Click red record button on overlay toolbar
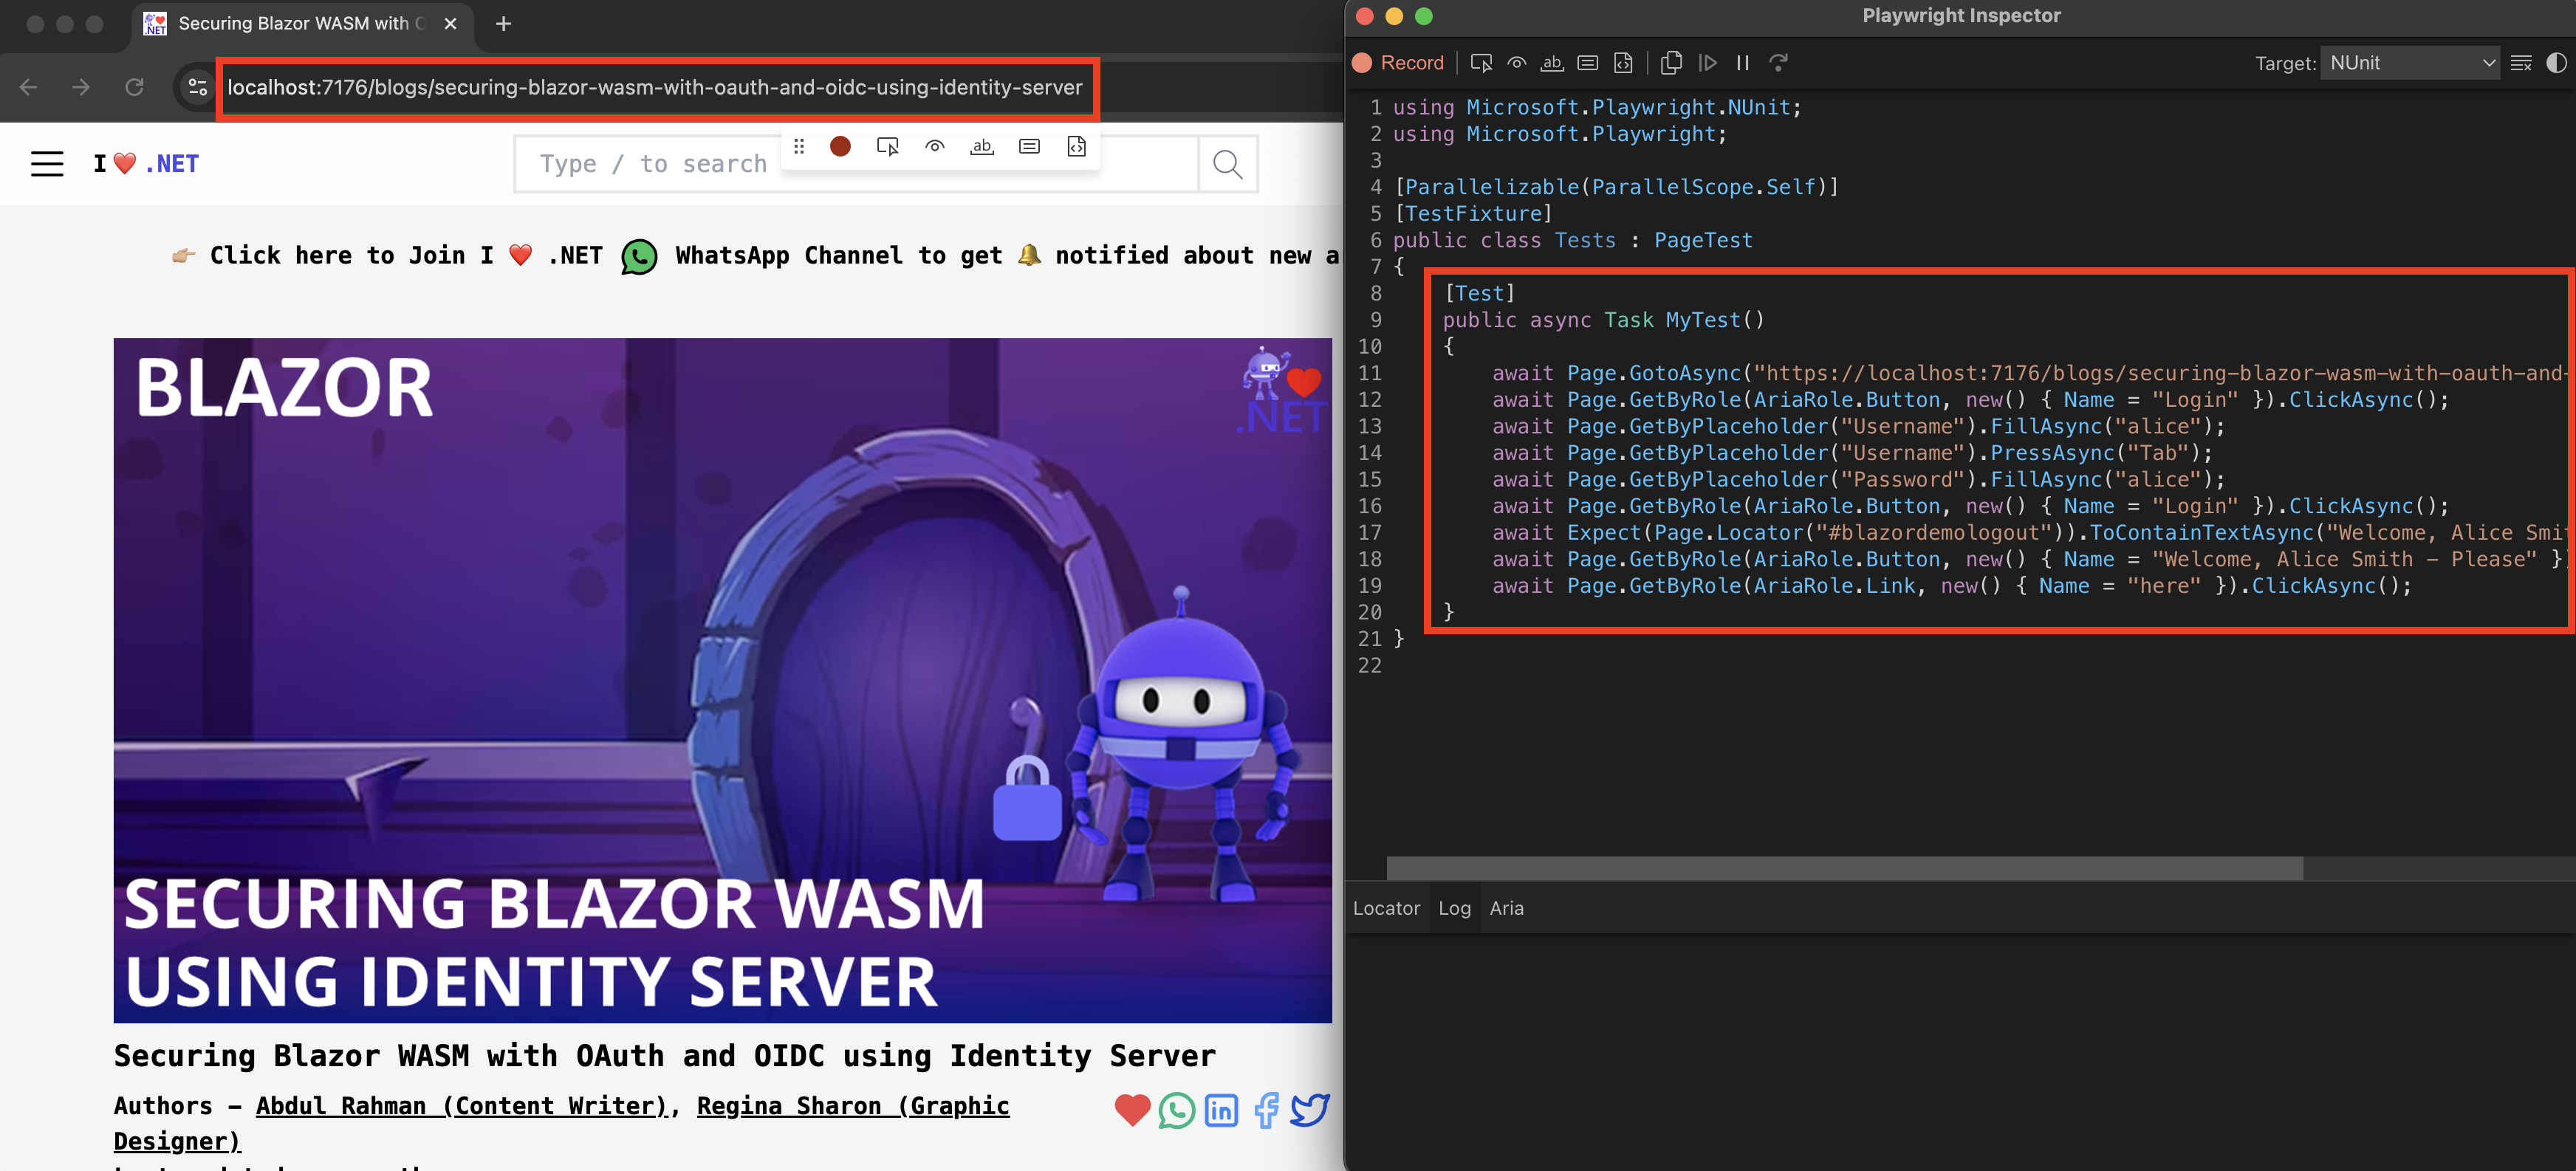The width and height of the screenshot is (2576, 1171). pos(840,147)
